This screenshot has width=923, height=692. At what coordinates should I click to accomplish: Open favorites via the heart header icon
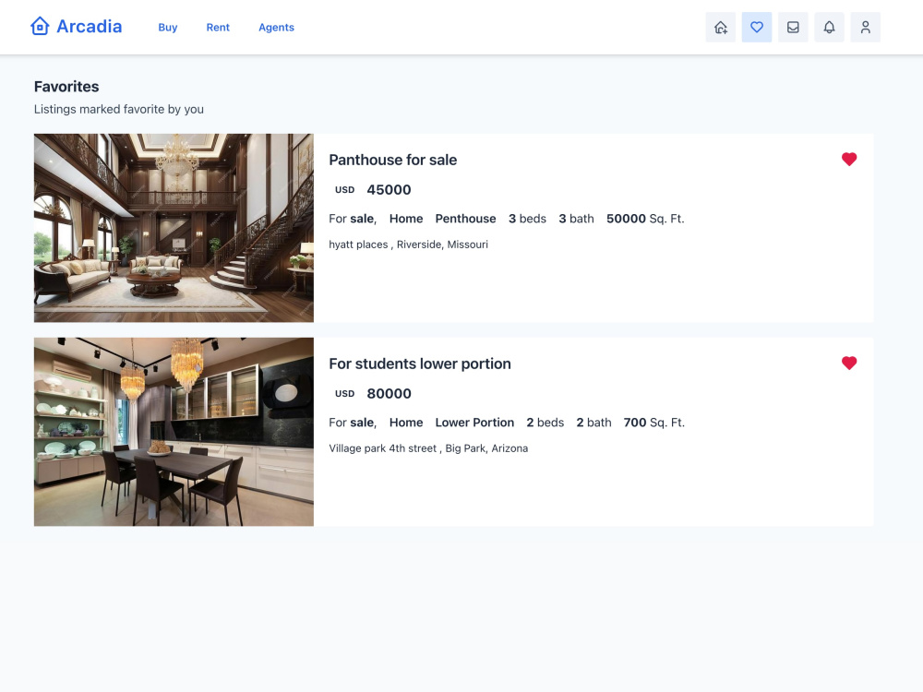tap(757, 27)
